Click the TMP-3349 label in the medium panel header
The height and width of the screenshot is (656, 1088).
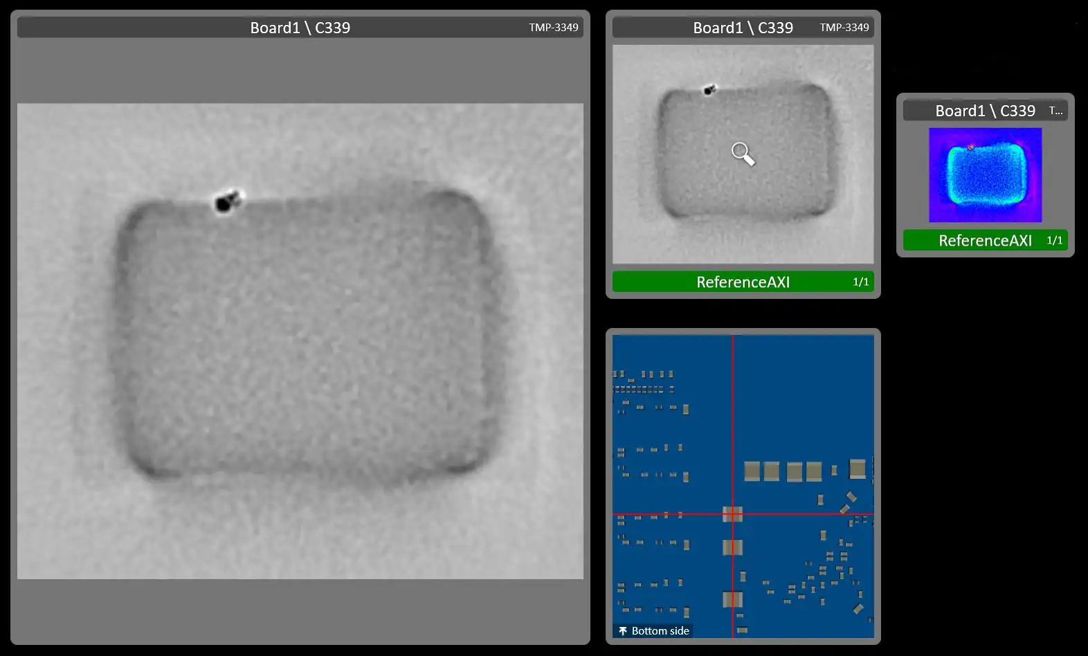[x=844, y=28]
